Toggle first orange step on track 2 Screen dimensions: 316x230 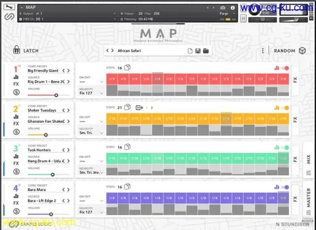112,118
